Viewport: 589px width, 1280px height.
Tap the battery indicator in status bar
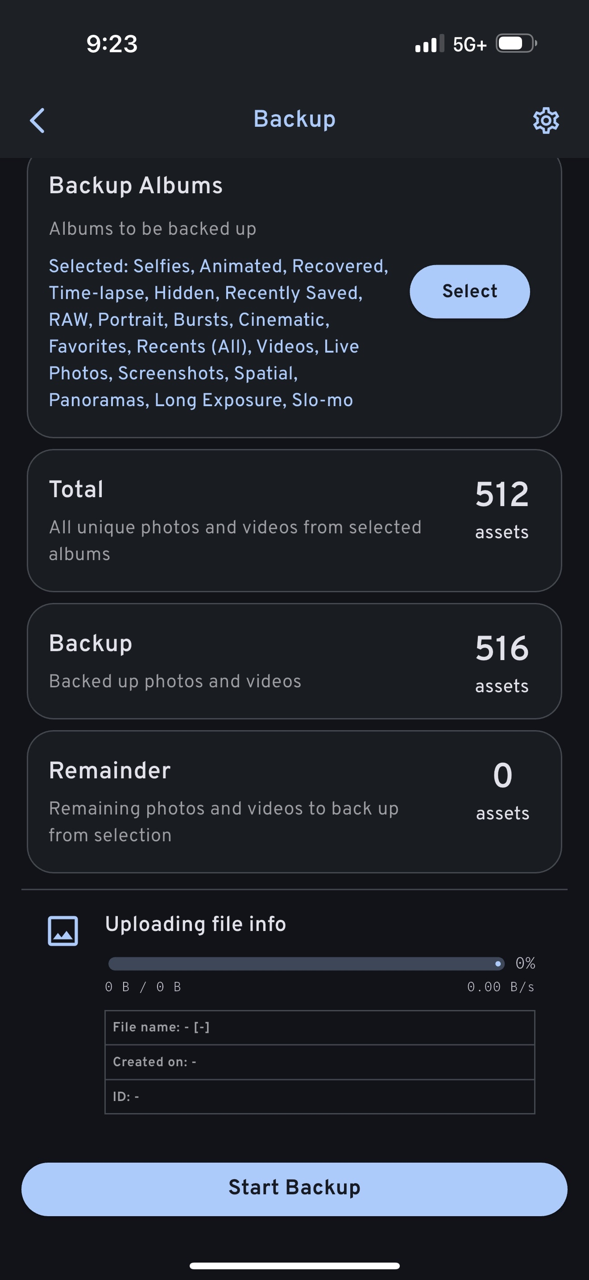517,44
